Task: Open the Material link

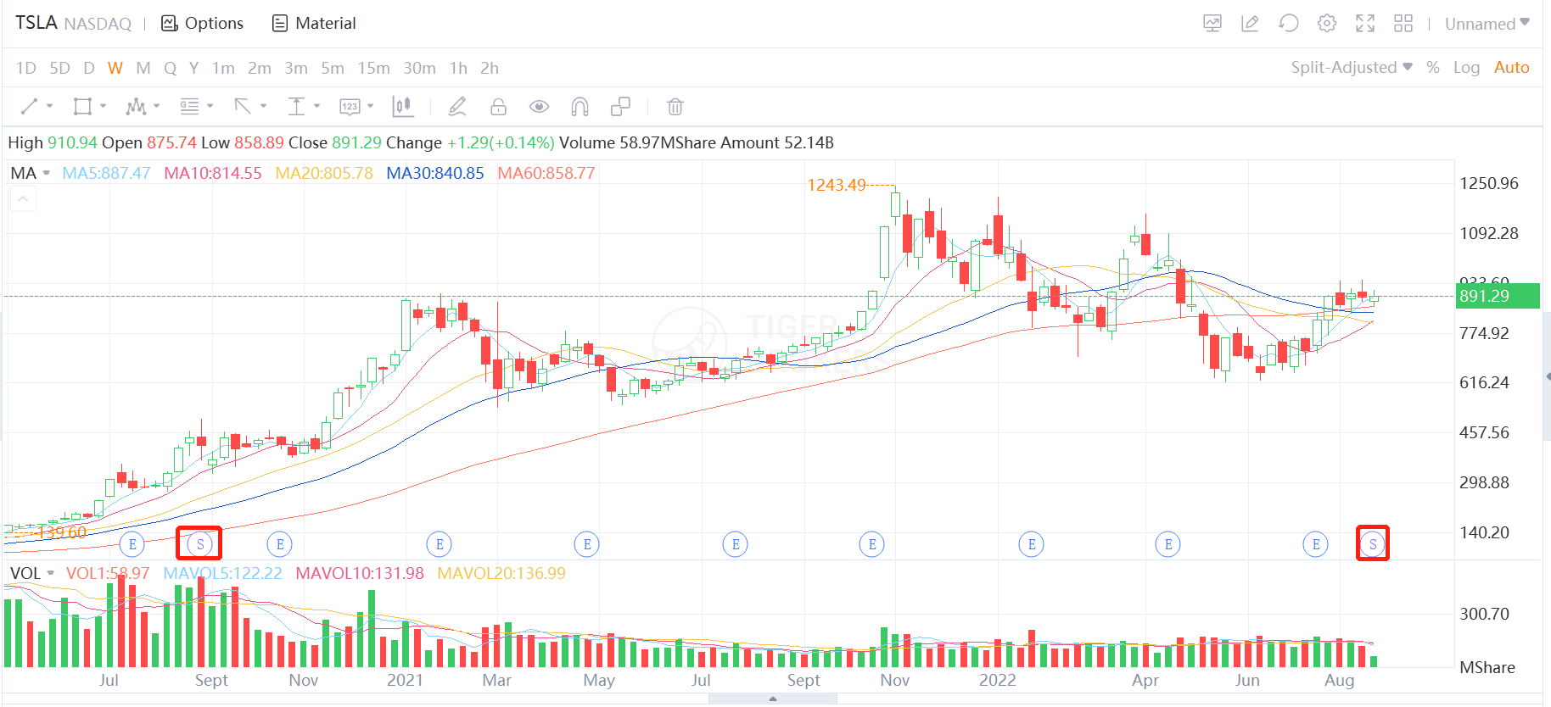Action: tap(326, 23)
